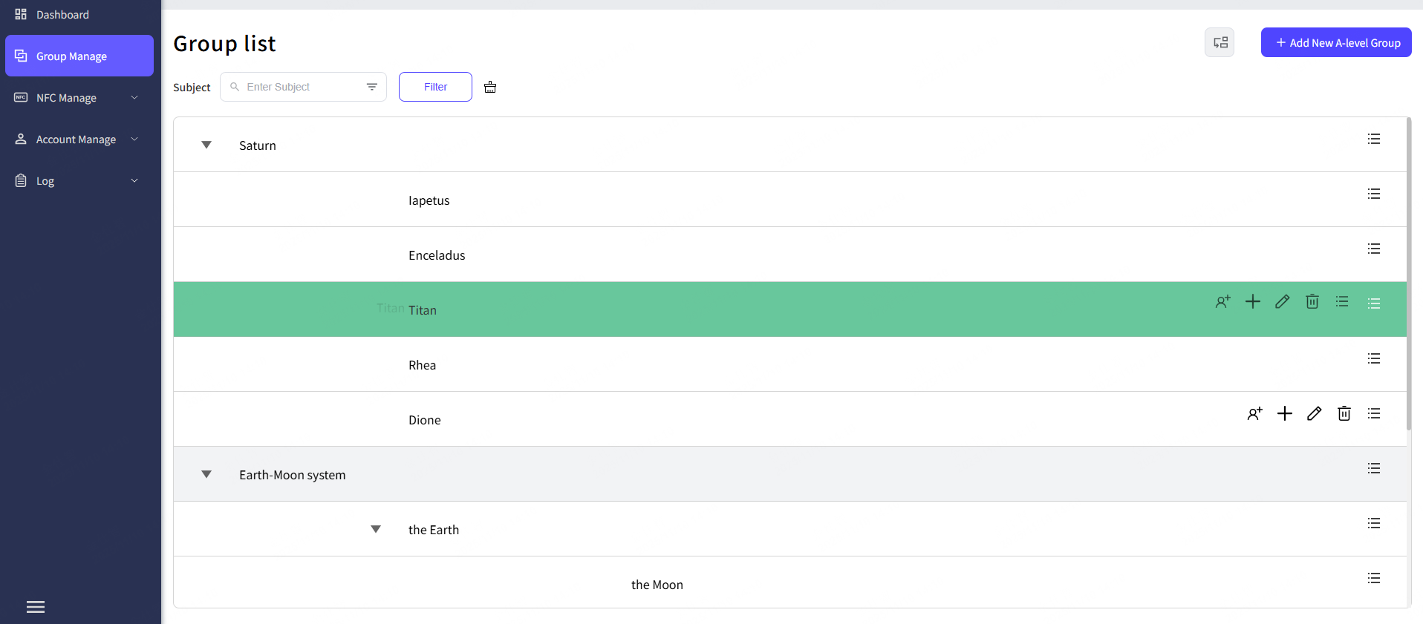Viewport: 1423px width, 624px height.
Task: Click the Enter Subject search field
Action: 301,87
